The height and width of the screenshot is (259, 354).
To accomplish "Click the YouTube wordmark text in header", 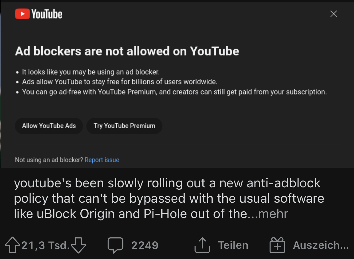I will click(47, 14).
